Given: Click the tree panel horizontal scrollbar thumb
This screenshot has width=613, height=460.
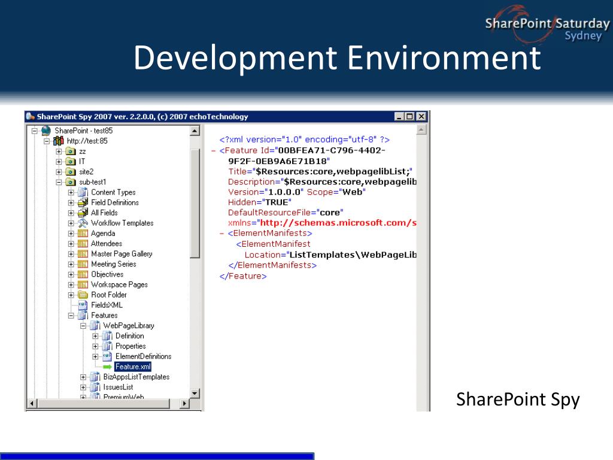Looking at the screenshot, I should pyautogui.click(x=104, y=403).
